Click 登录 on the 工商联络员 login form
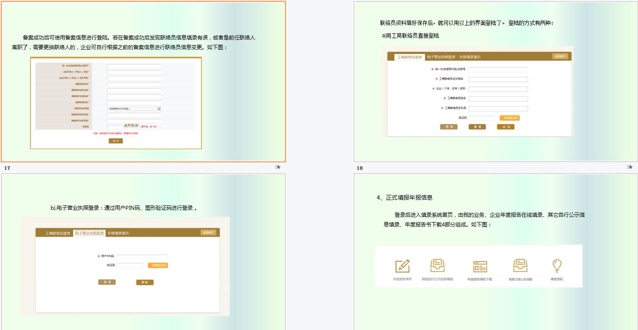Image resolution: width=638 pixels, height=330 pixels. (448, 127)
